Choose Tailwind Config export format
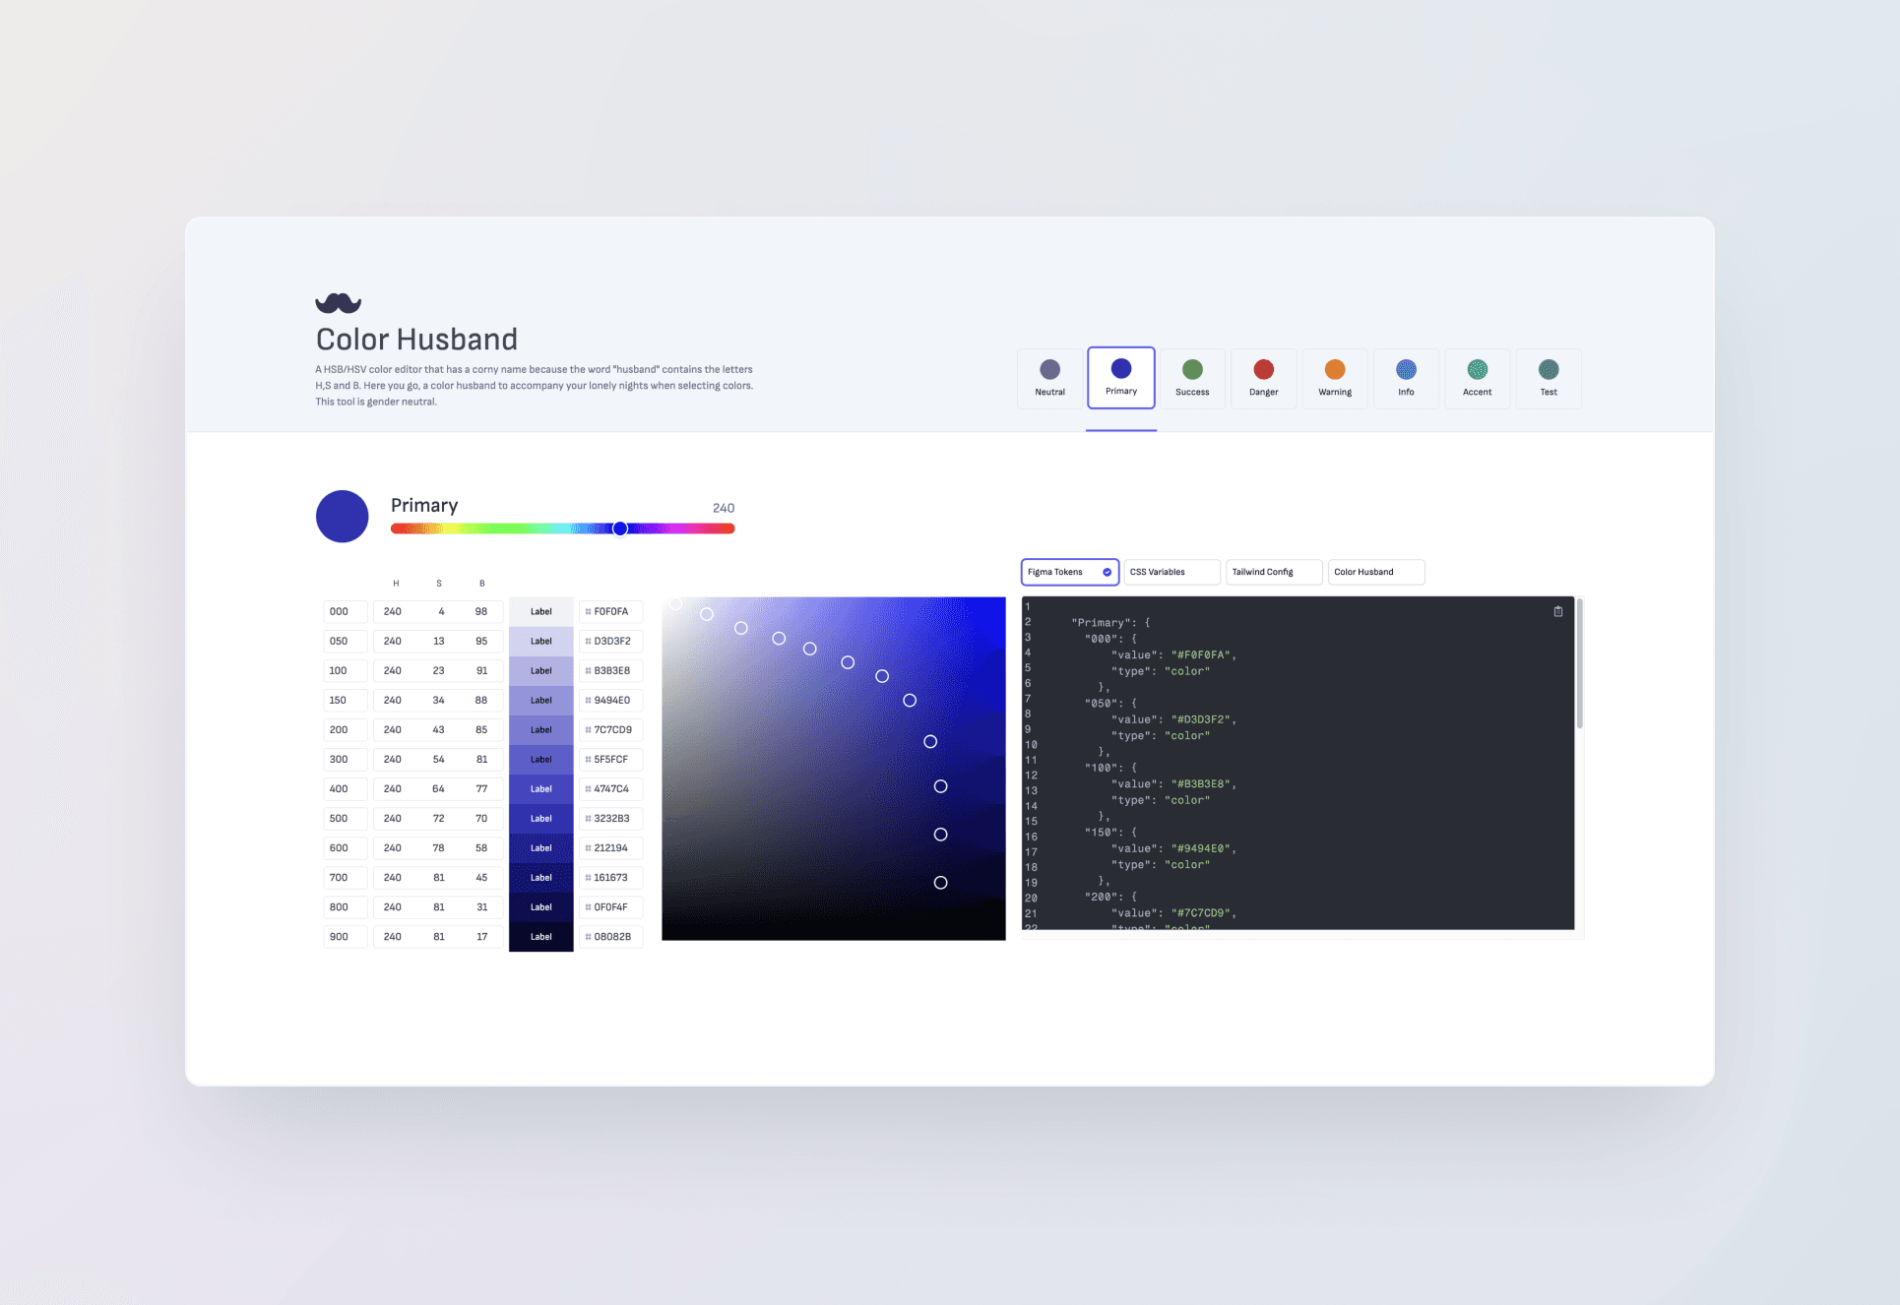The image size is (1900, 1305). coord(1275,572)
